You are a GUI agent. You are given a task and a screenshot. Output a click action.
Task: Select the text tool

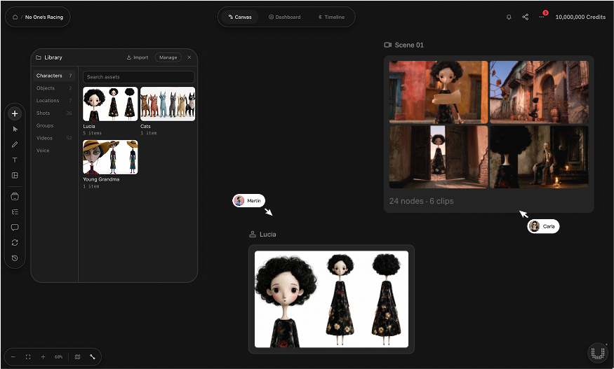point(15,160)
